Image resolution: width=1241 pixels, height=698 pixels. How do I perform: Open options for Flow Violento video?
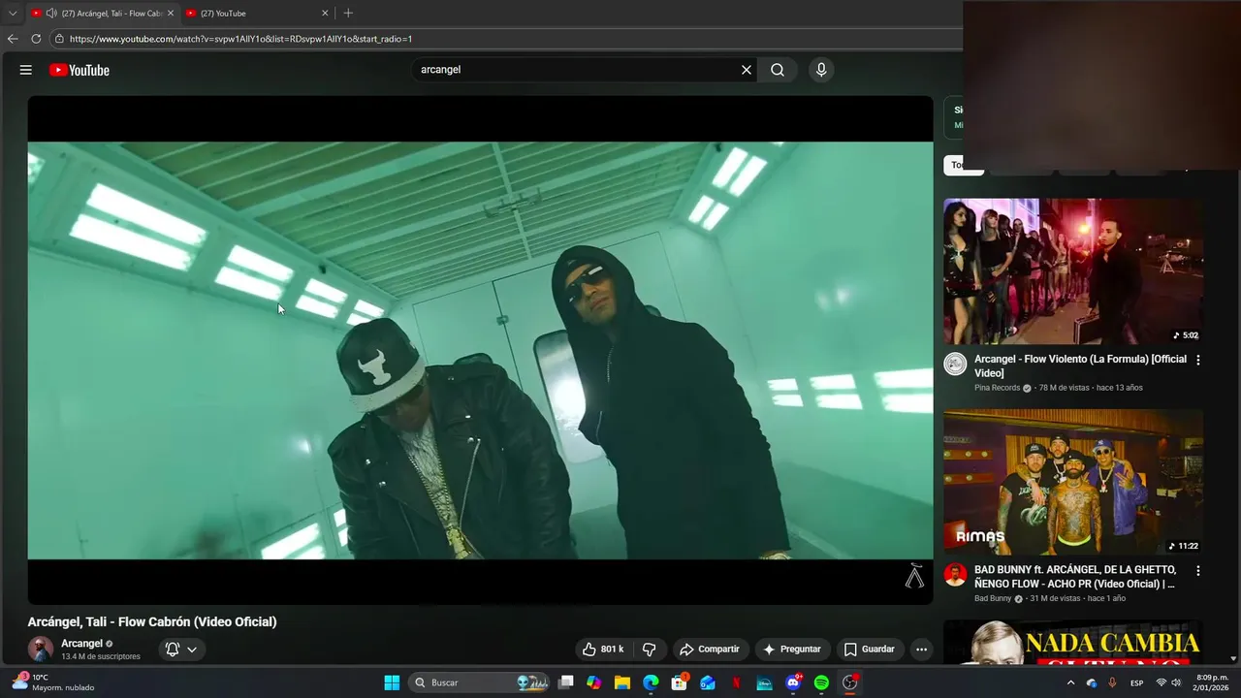coord(1198,360)
